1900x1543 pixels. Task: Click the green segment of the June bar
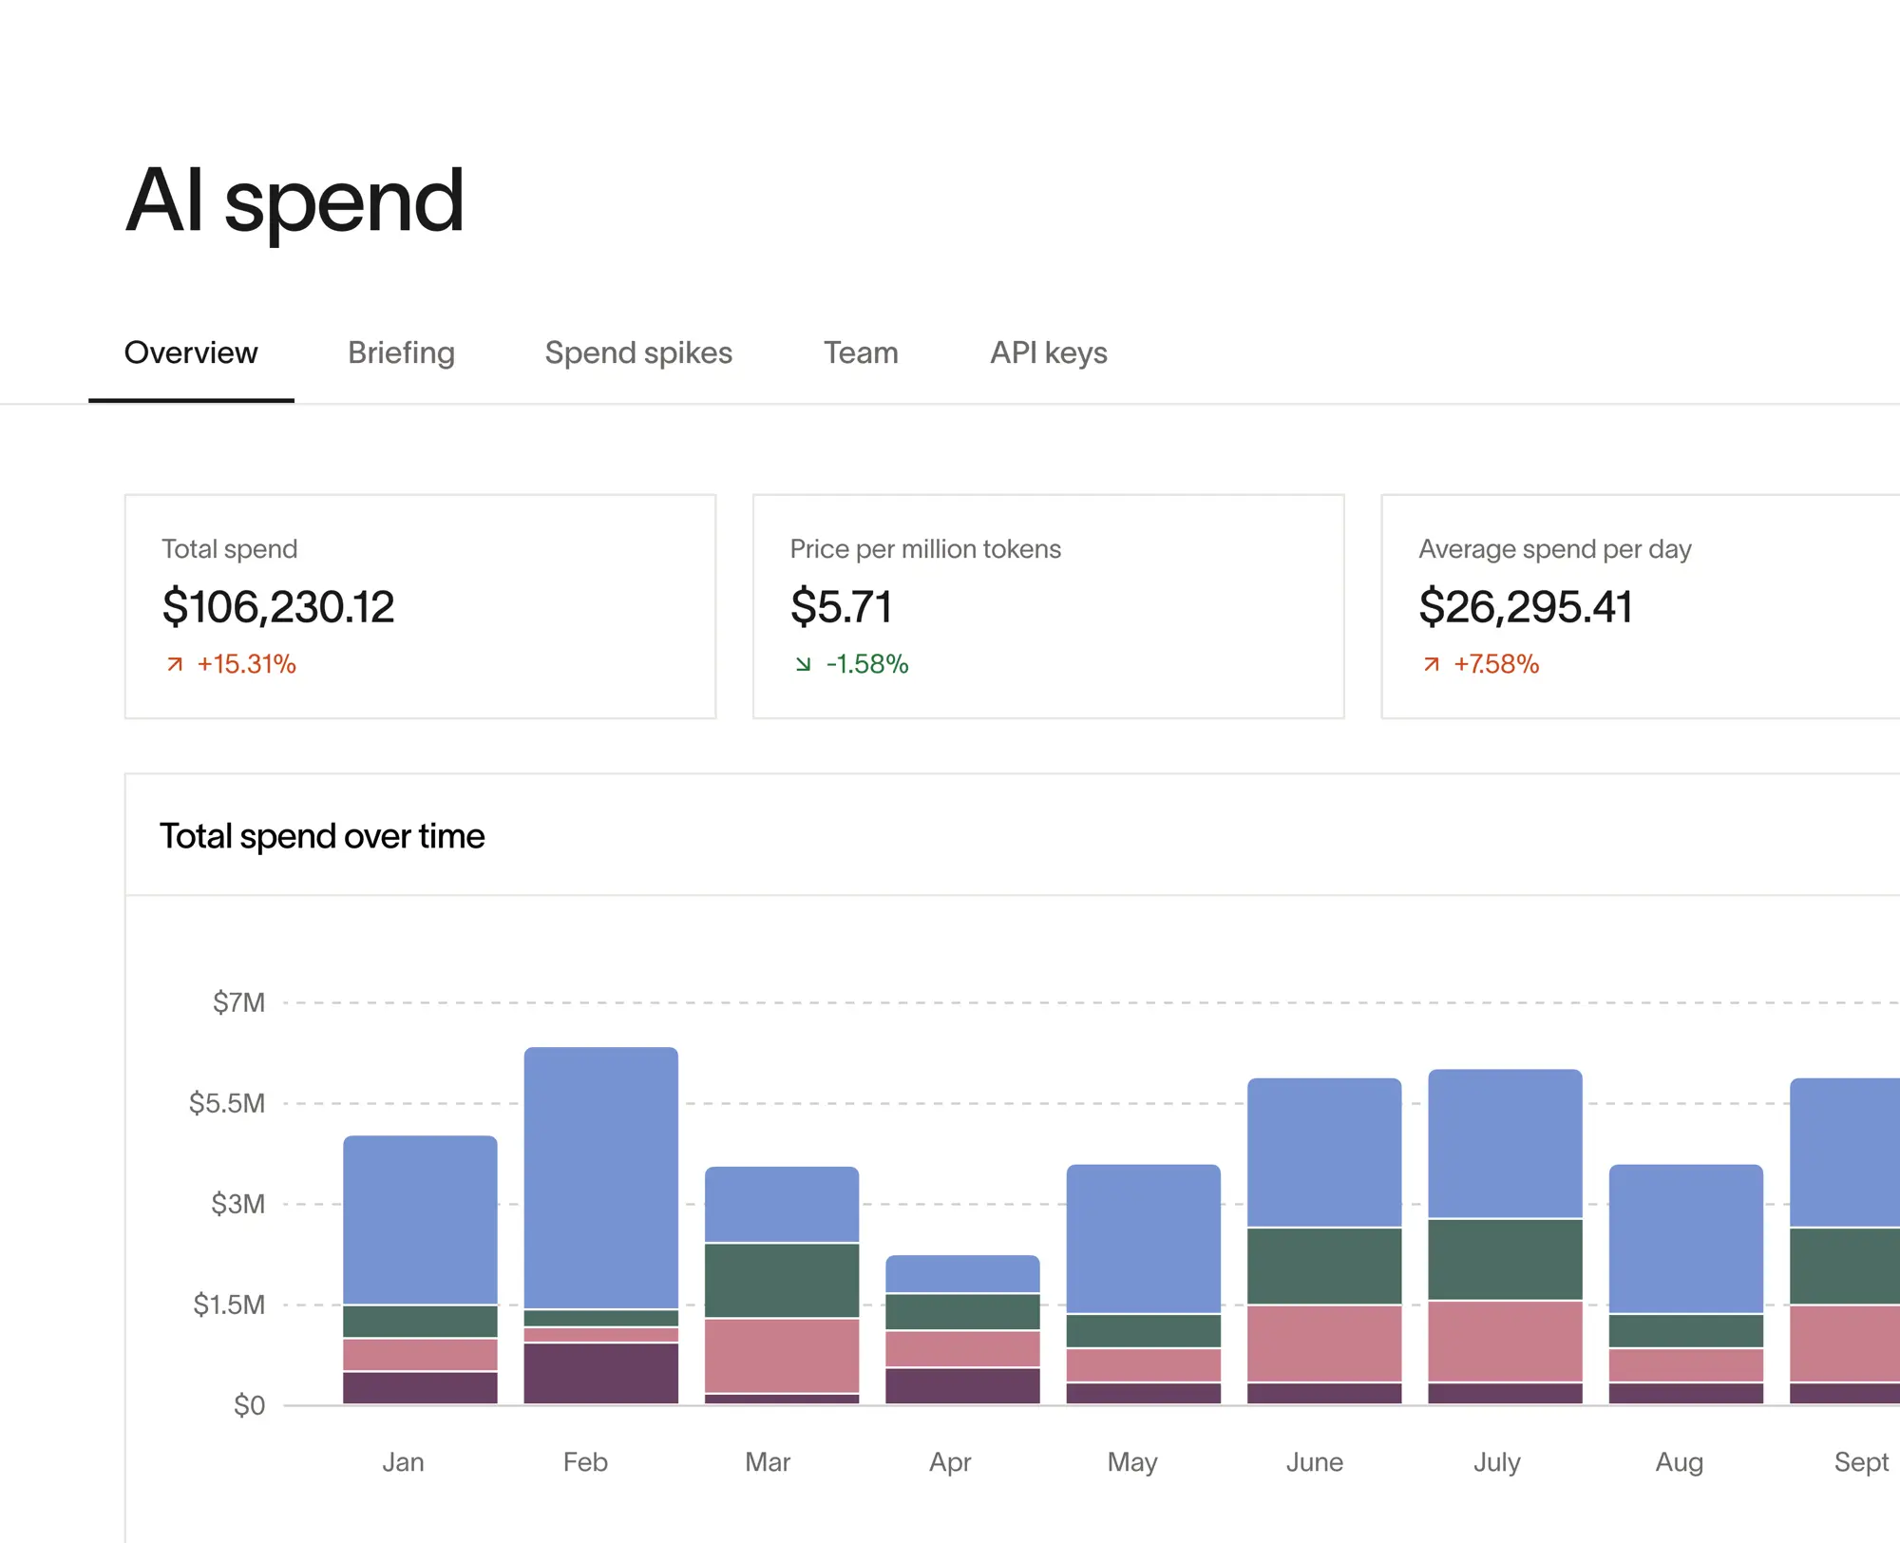click(1324, 1267)
